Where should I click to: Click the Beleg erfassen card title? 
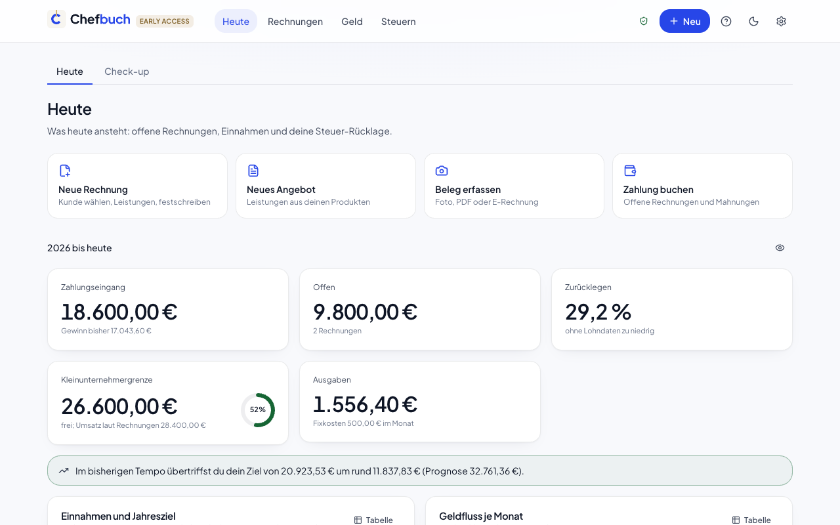point(468,190)
